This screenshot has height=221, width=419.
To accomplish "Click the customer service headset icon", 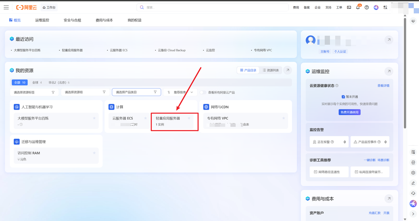I will pyautogui.click(x=413, y=193).
